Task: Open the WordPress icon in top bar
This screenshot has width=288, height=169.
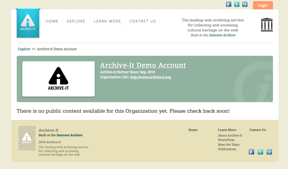Action: point(245,4)
